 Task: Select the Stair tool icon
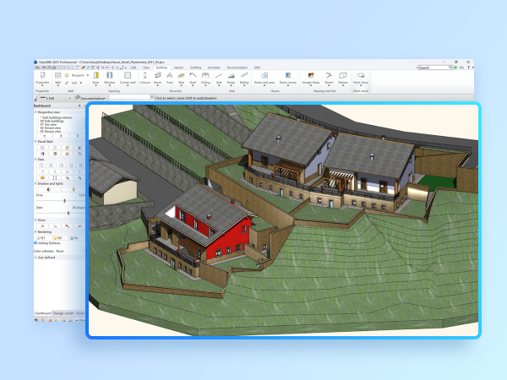pos(219,78)
